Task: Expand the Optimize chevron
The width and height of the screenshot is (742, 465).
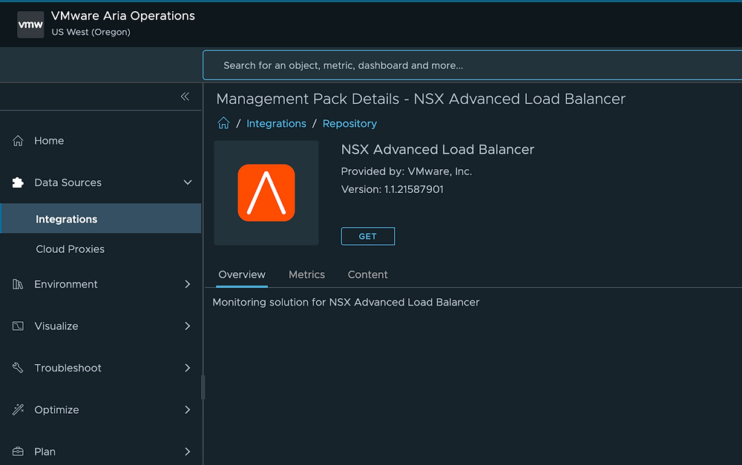Action: pyautogui.click(x=188, y=409)
